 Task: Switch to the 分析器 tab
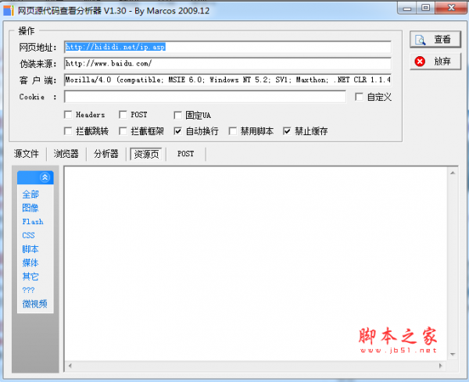(x=106, y=154)
